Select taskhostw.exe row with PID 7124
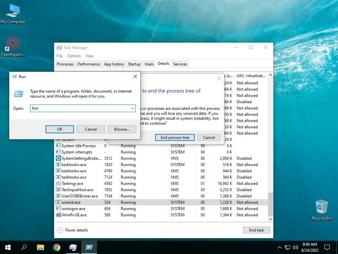The width and height of the screenshot is (338, 254). point(161,177)
